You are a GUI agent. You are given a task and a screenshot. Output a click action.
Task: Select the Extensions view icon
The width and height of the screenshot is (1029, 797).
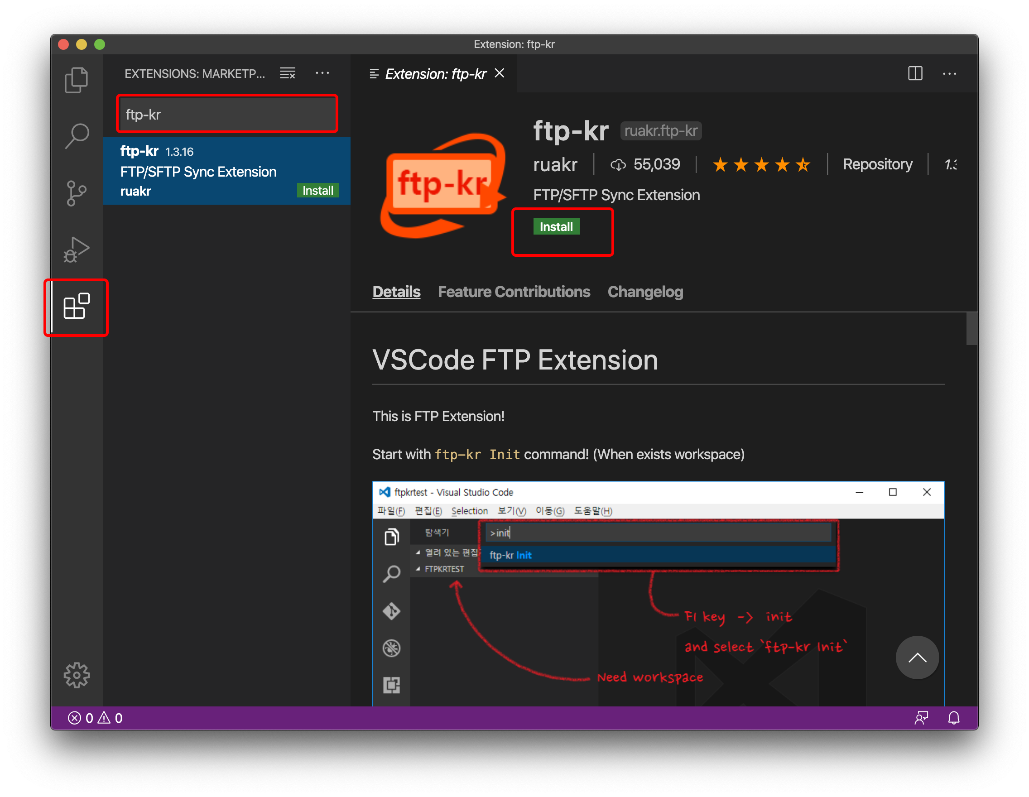77,307
